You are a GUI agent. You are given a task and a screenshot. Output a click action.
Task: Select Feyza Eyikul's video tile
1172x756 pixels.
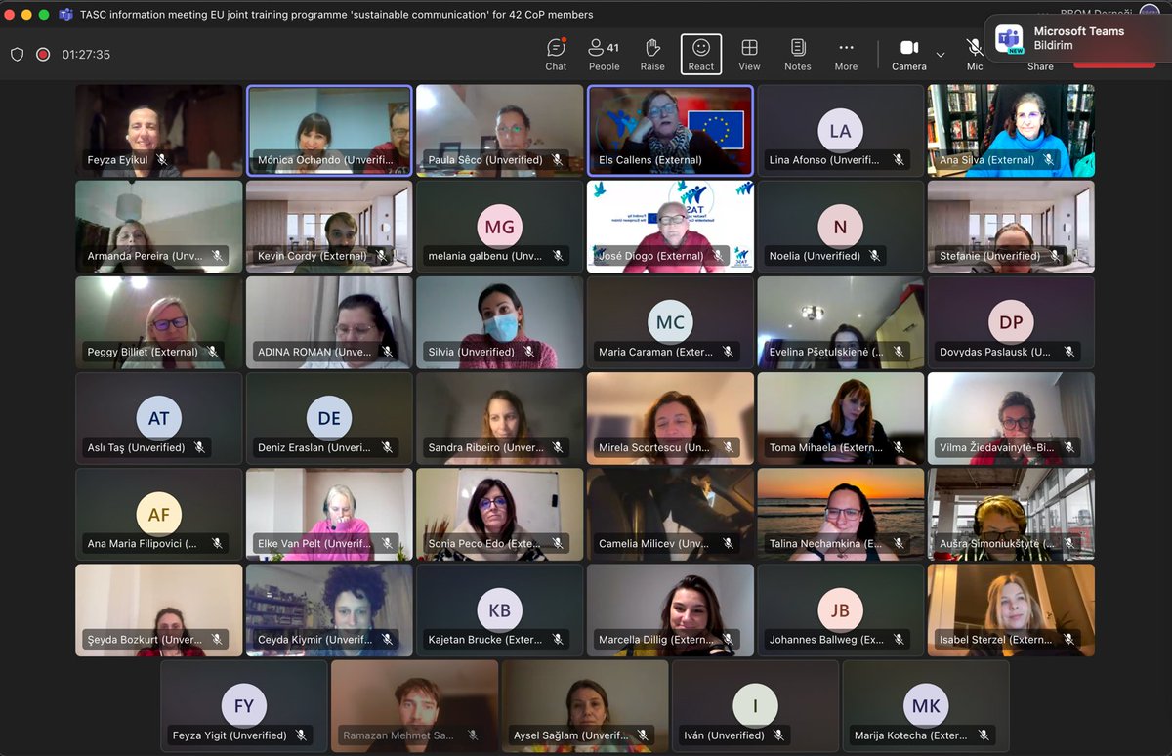[159, 130]
